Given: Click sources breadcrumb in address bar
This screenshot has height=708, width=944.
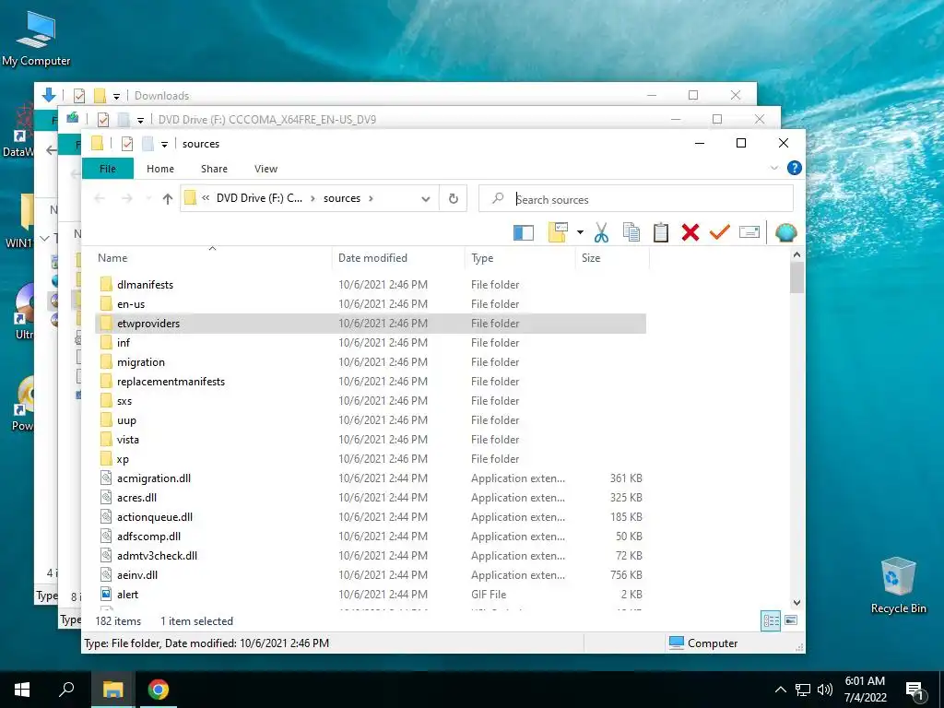Looking at the screenshot, I should 342,198.
